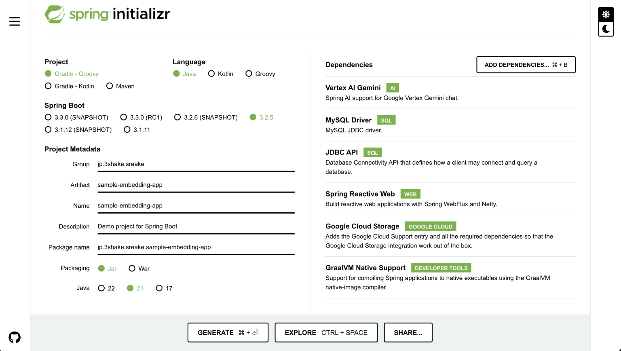Click the GOOGLE CLOUD badge on Google Cloud Storage

point(430,226)
